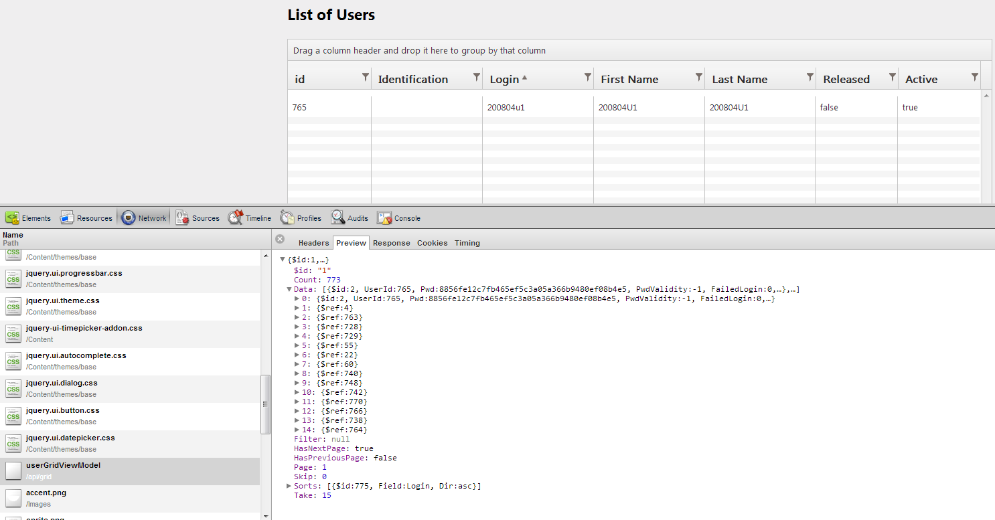995x520 pixels.
Task: Open the Timing tab
Action: [x=467, y=243]
